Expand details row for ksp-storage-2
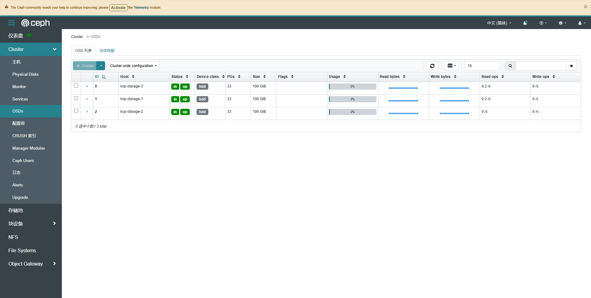591x298 pixels. [x=87, y=112]
